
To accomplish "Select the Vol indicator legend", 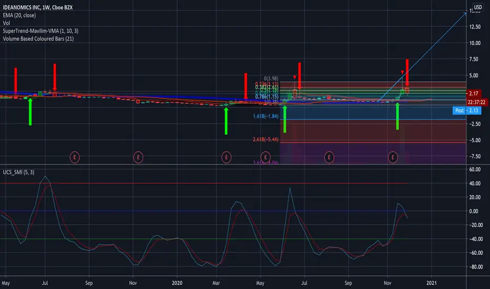I will coord(6,23).
